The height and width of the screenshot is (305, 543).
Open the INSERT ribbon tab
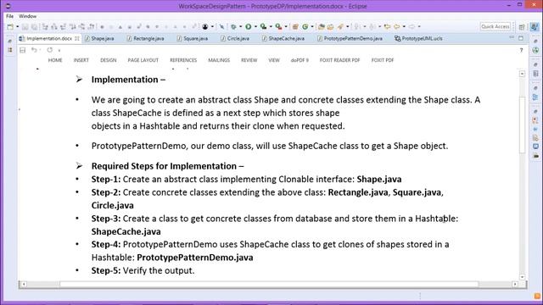[81, 60]
